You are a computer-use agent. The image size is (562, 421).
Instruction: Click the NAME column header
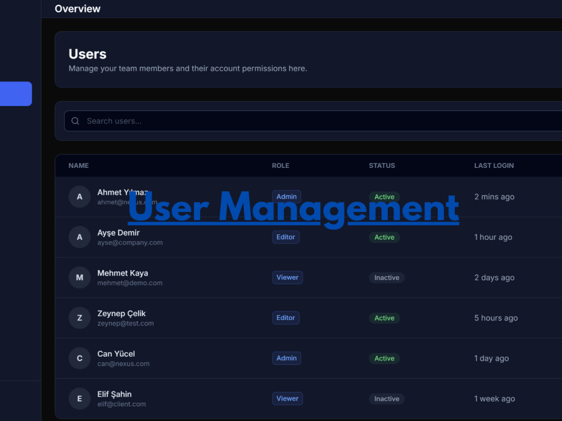click(79, 166)
